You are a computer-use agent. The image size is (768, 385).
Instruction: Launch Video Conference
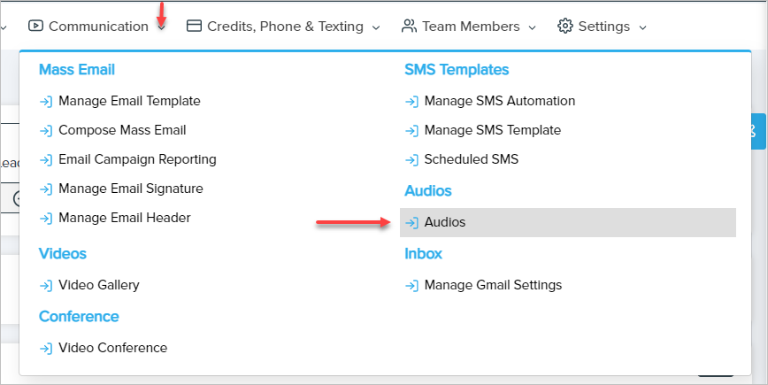tap(112, 348)
